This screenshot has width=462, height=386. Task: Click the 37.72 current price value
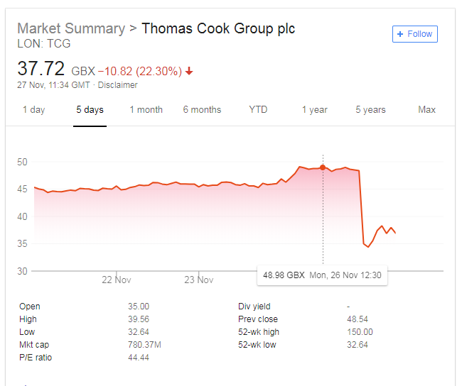point(41,68)
